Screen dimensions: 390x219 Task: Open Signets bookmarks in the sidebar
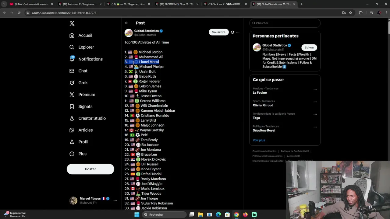pyautogui.click(x=81, y=106)
